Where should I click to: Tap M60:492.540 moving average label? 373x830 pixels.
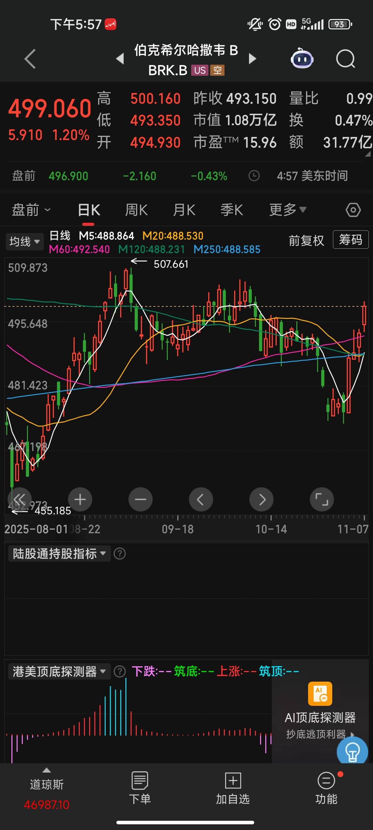pos(79,249)
